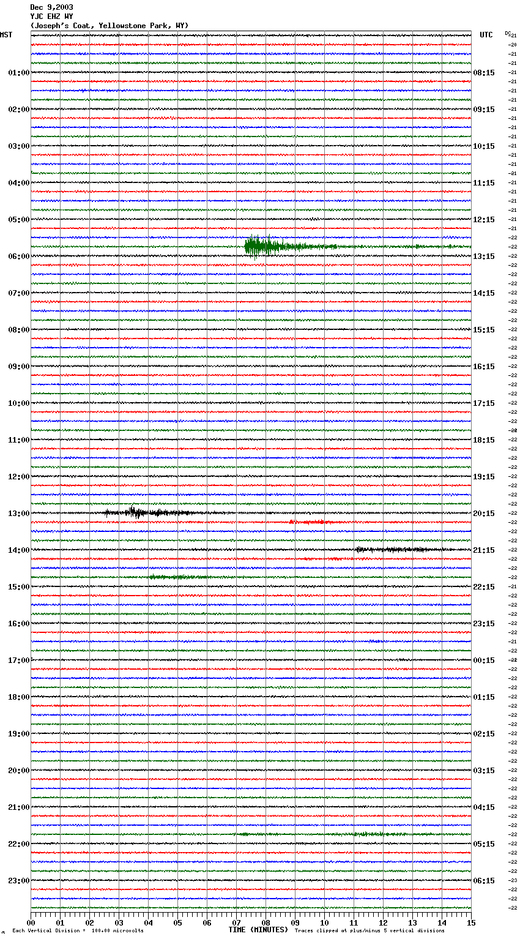Click the MST time label '03:00'
This screenshot has width=520, height=939.
point(19,146)
